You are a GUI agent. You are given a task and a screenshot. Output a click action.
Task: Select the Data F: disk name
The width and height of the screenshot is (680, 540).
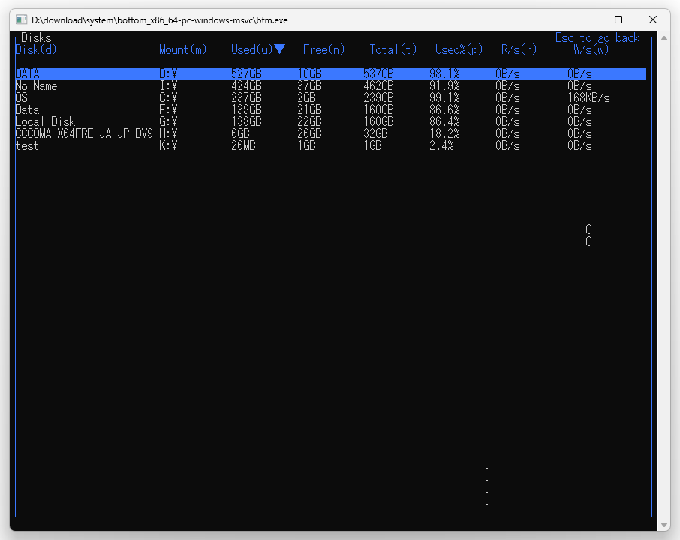tap(27, 110)
